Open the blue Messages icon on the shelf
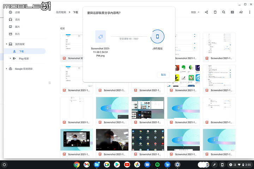 pyautogui.click(x=147, y=165)
